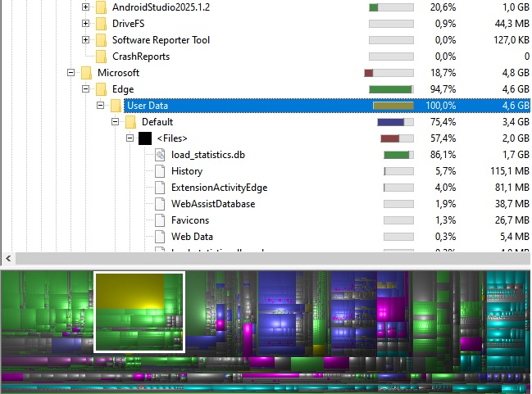Image resolution: width=532 pixels, height=394 pixels.
Task: Collapse the Edge folder node
Action: (x=85, y=88)
